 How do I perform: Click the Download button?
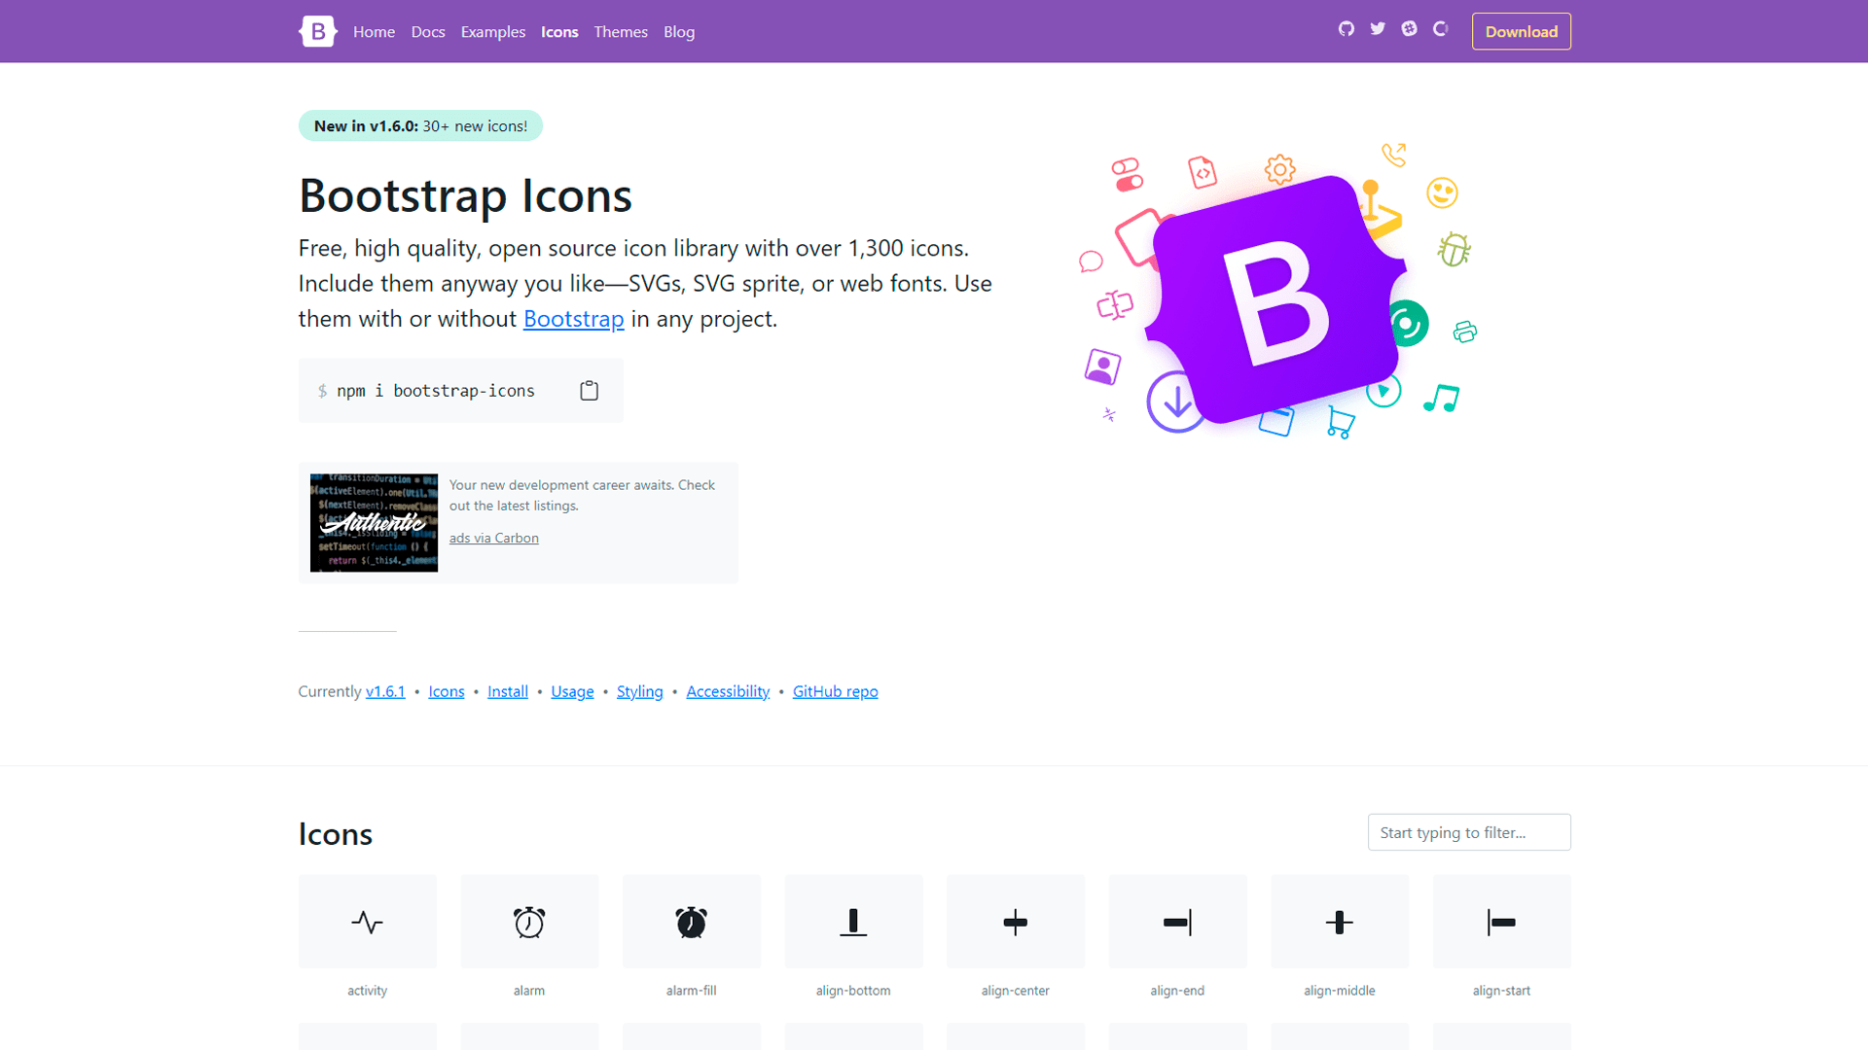[1521, 31]
